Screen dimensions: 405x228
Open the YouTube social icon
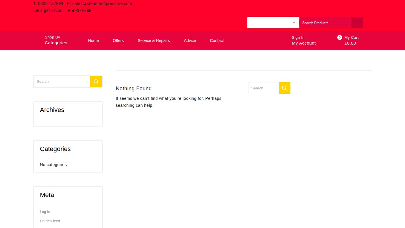pos(89,11)
